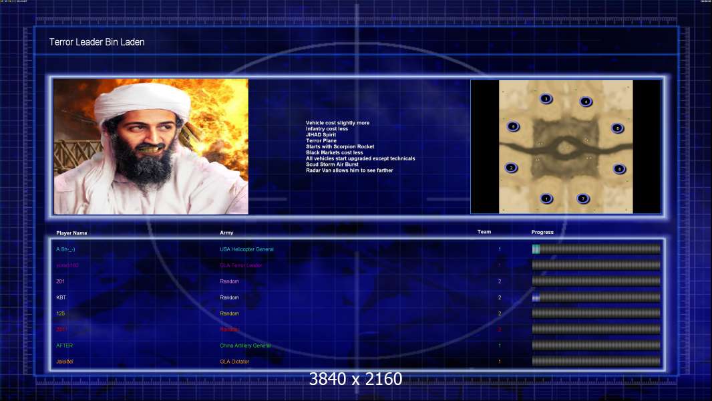Image resolution: width=712 pixels, height=401 pixels.
Task: Click start position marker 7 on map
Action: [x=583, y=198]
